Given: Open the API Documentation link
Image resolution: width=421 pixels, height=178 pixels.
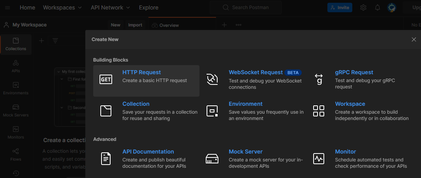Looking at the screenshot, I should coord(148,152).
